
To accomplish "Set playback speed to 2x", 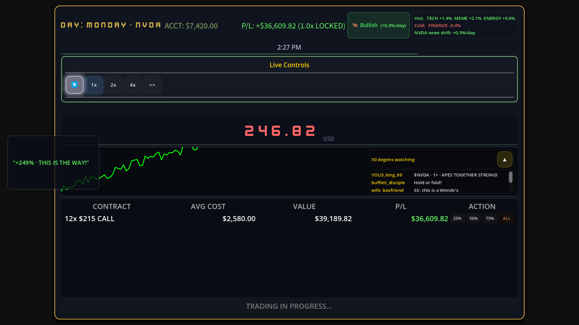I will point(113,85).
